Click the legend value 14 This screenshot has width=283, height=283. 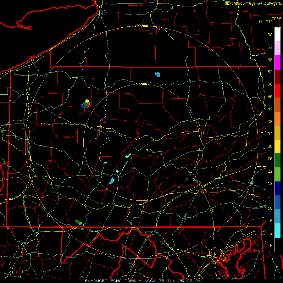tap(270, 196)
